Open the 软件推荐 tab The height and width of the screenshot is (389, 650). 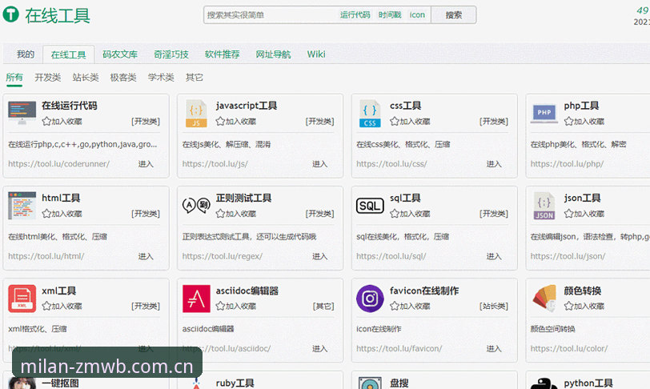click(x=223, y=54)
